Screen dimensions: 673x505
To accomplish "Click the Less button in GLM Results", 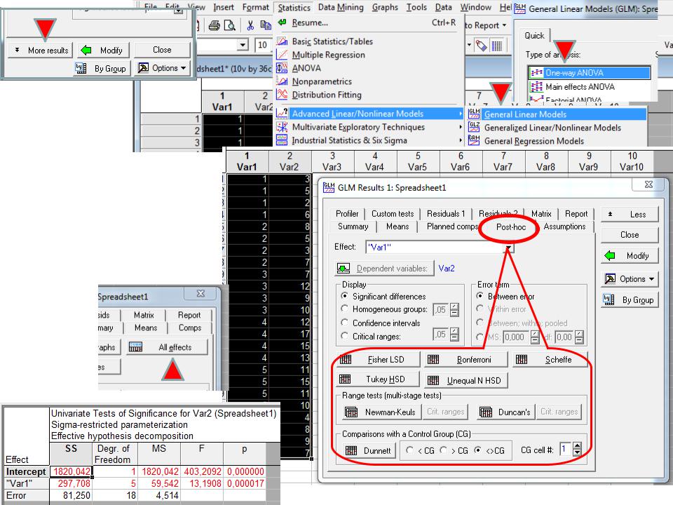I will click(x=630, y=215).
